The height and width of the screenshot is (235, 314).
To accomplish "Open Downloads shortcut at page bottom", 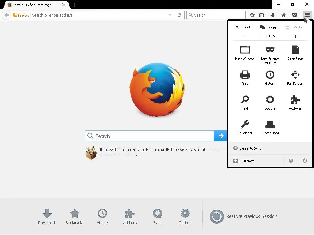I will coord(47,217).
